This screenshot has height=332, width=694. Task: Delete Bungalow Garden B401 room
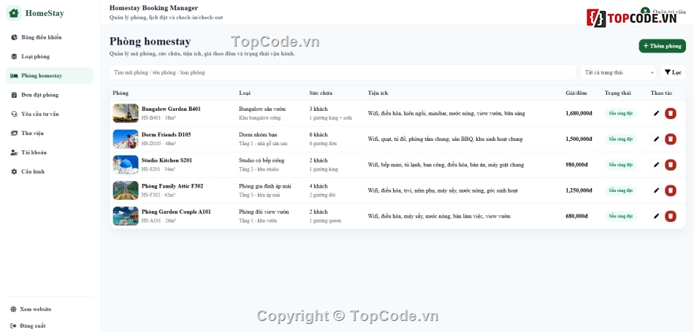[x=671, y=113]
